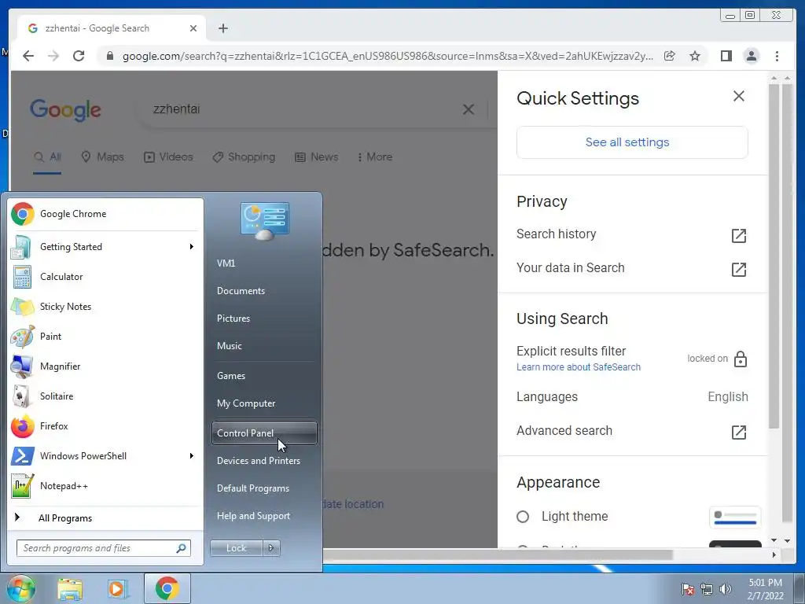
Task: Click the volume speaker tray icon
Action: click(x=726, y=589)
